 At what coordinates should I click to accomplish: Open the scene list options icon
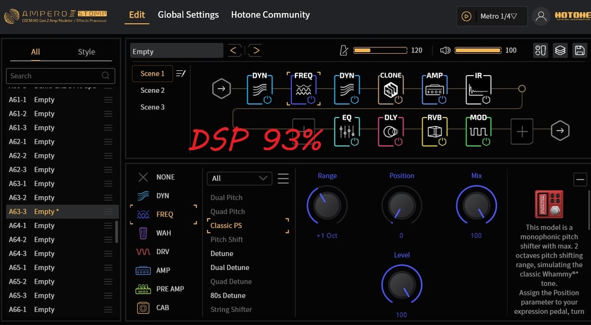[181, 73]
